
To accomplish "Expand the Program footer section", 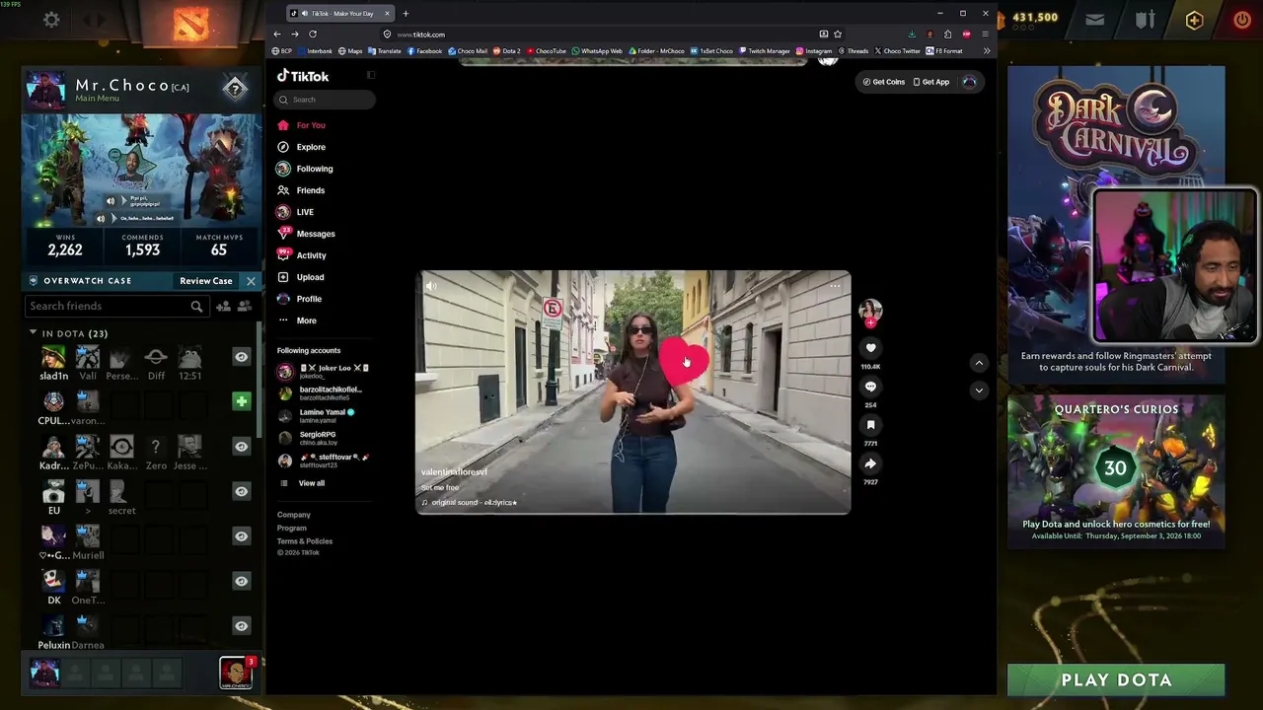I will 292,528.
